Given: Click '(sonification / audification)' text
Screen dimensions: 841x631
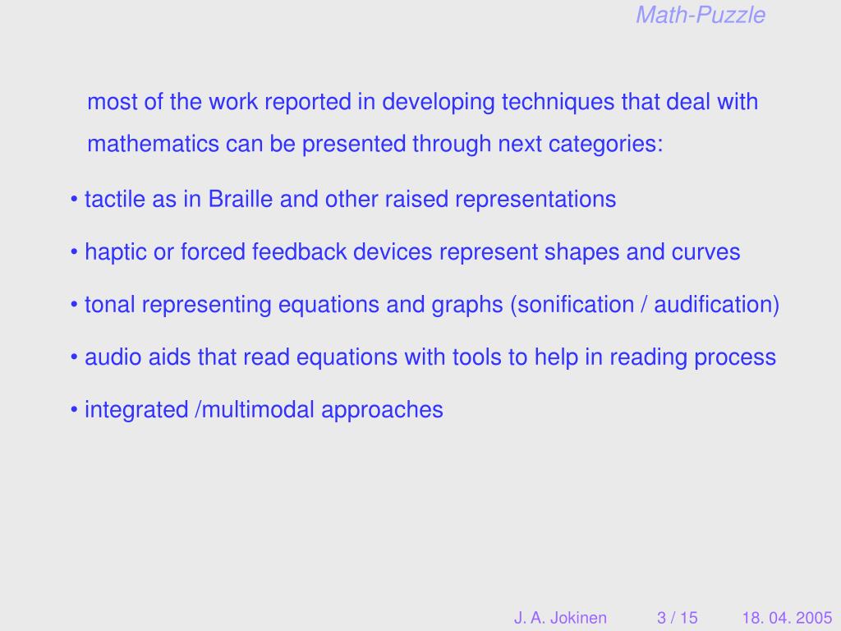Looking at the screenshot, I should click(645, 305).
